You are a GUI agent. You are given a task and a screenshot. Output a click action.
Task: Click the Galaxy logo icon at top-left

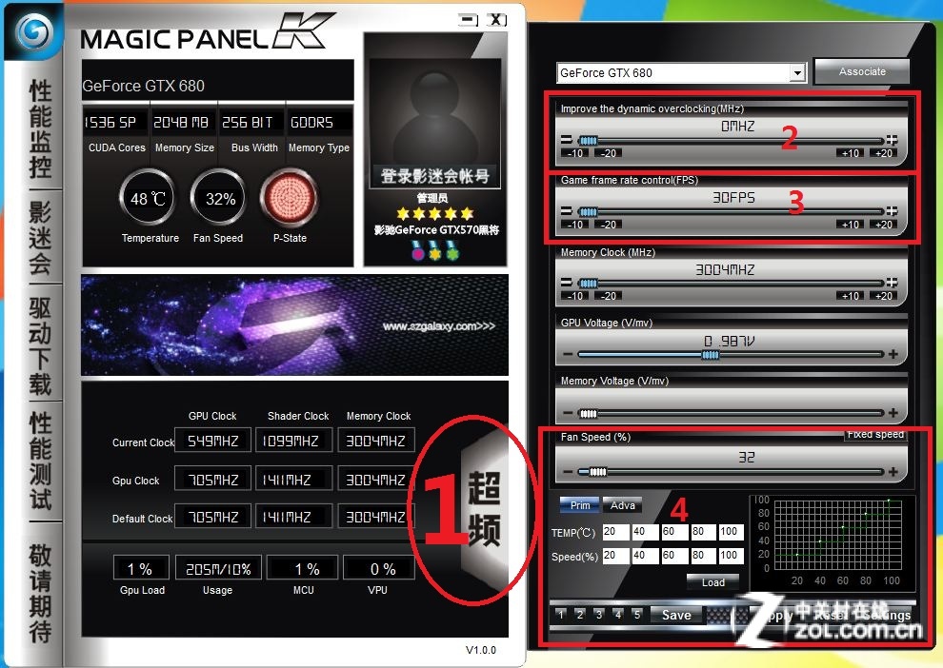(x=34, y=33)
